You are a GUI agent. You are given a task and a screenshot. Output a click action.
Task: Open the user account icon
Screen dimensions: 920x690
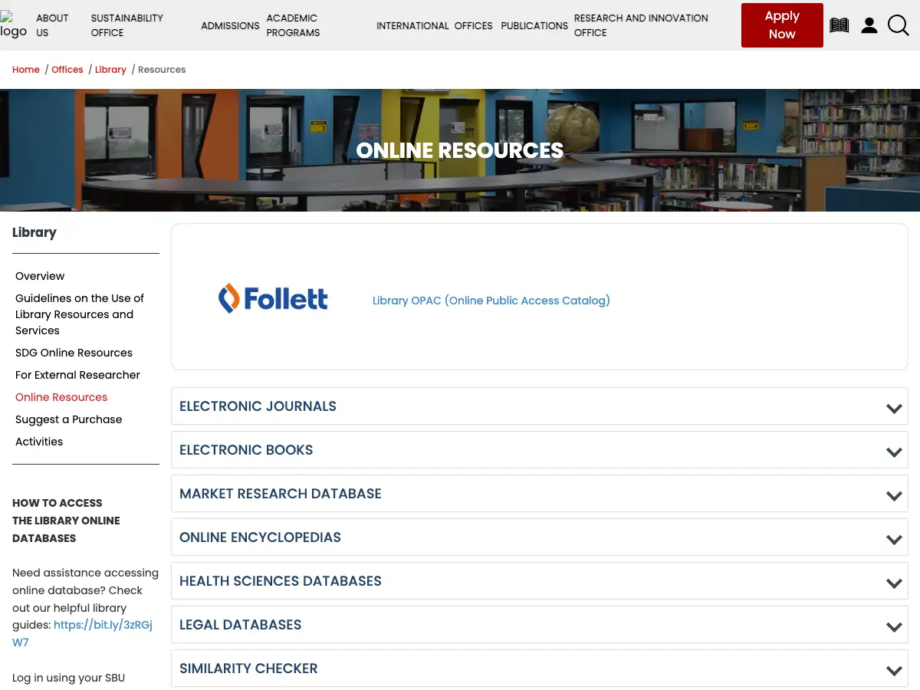tap(869, 25)
